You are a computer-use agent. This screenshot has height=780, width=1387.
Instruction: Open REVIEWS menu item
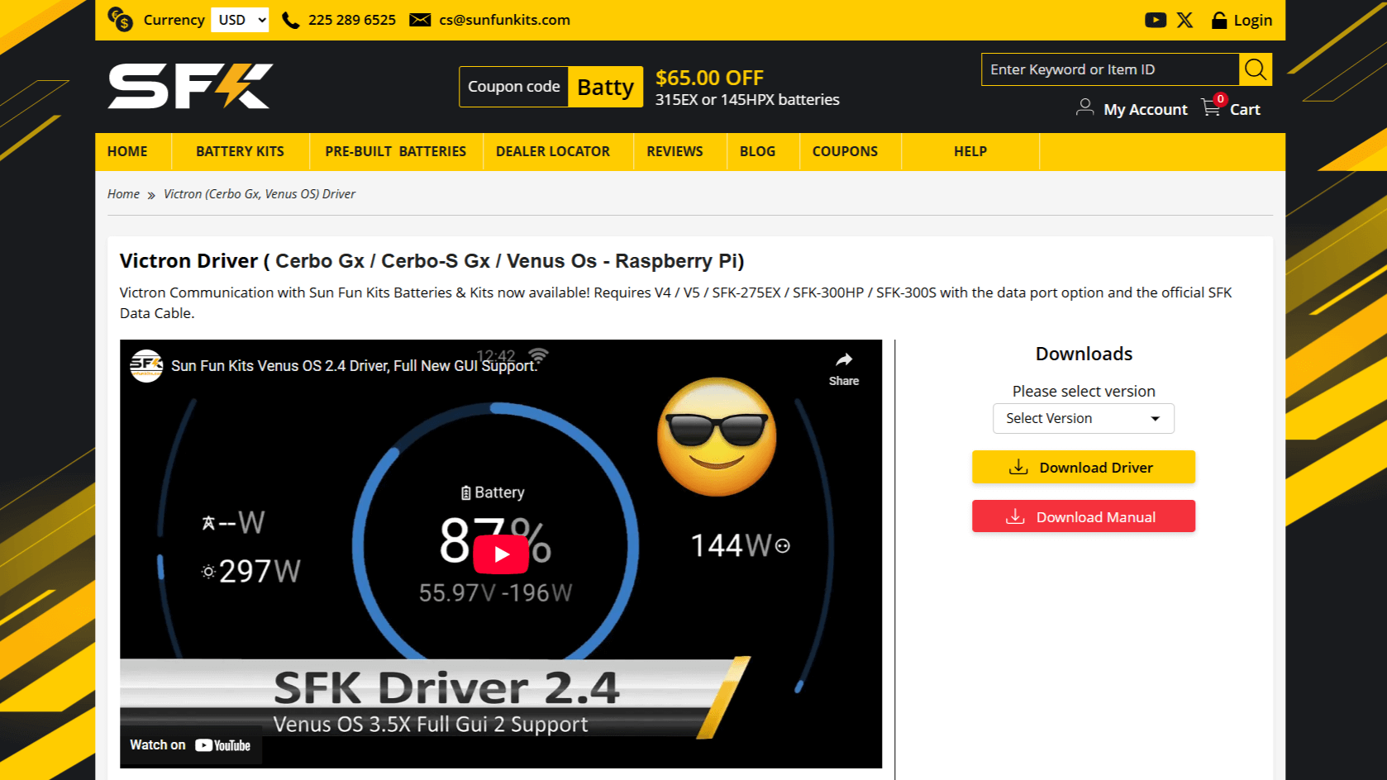tap(674, 151)
